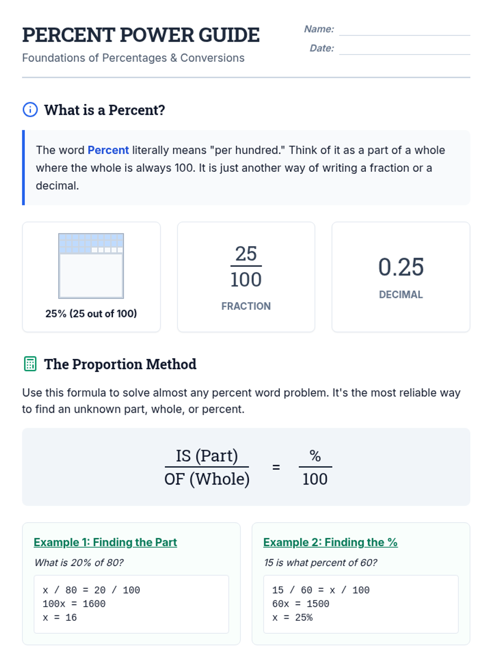
Task: Click the Date input line
Action: (404, 48)
